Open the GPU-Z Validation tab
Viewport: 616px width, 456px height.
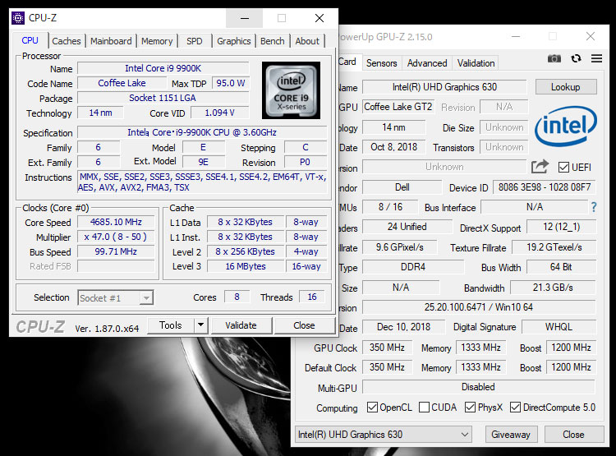[x=476, y=63]
